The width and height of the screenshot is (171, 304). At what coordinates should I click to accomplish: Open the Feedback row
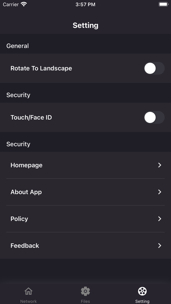(x=85, y=245)
